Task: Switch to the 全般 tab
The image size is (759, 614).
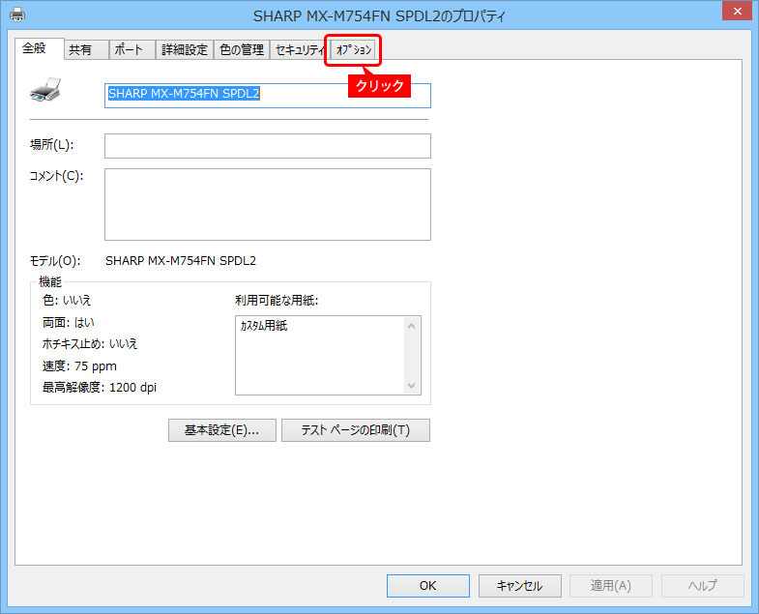Action: click(34, 48)
